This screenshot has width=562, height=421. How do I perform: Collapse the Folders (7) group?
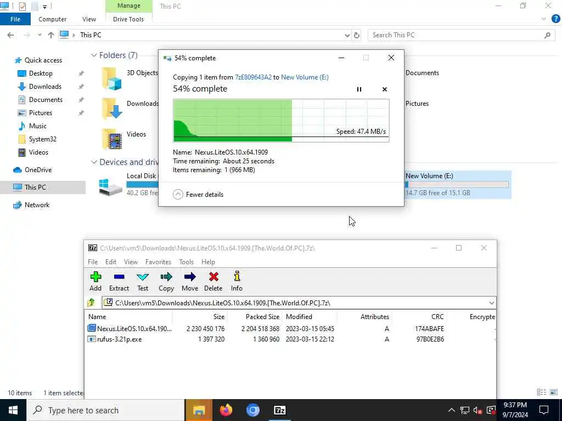94,55
